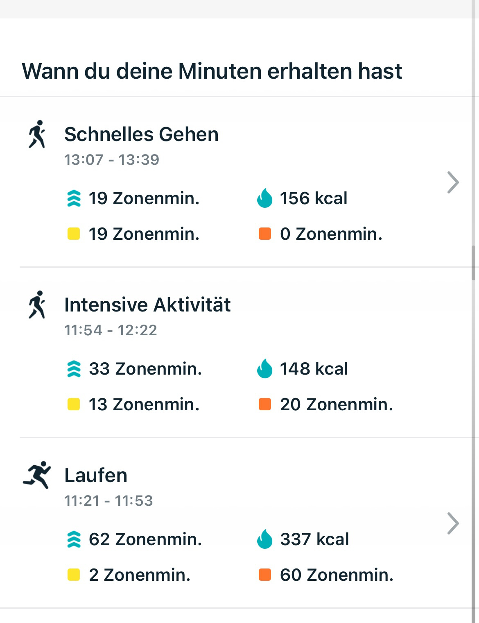Tap the orange swatch beside 0 Zonenmin.
The height and width of the screenshot is (623, 479).
tap(265, 234)
